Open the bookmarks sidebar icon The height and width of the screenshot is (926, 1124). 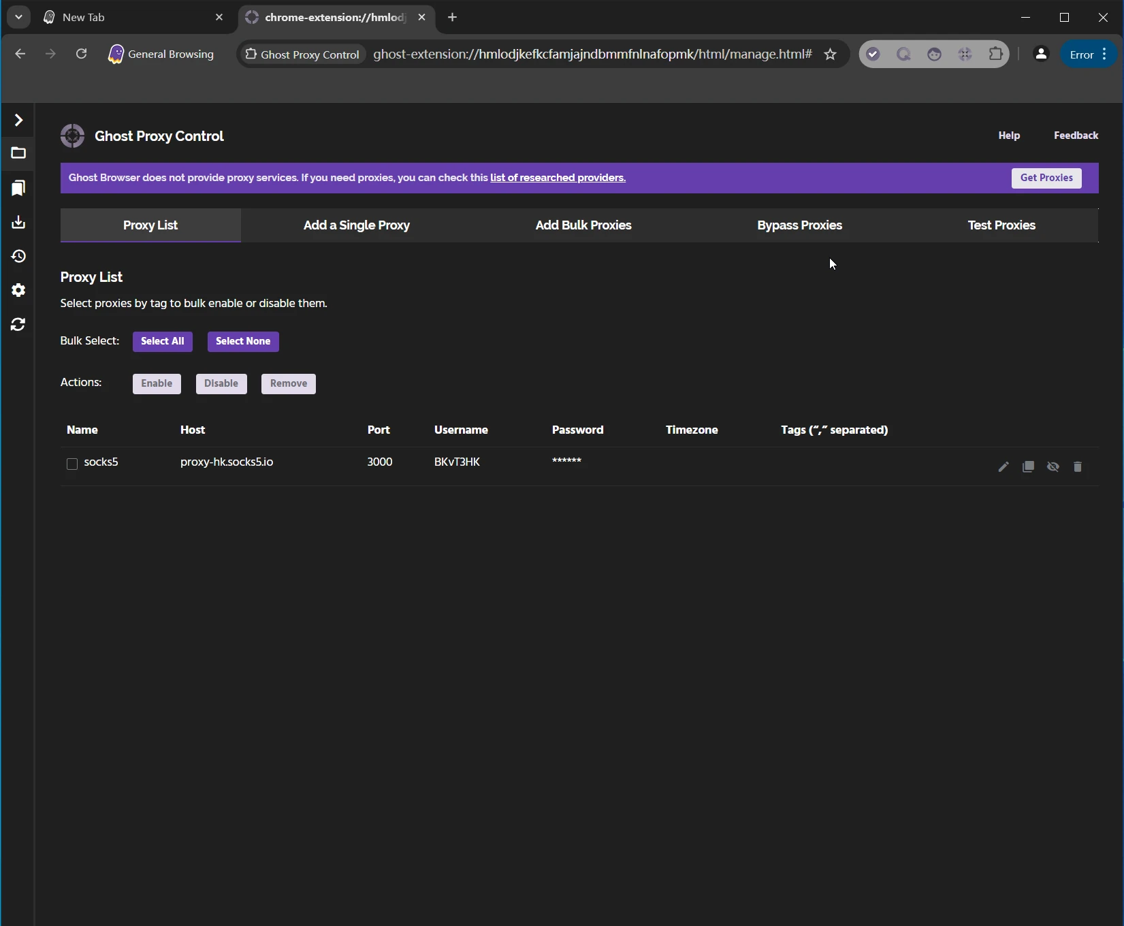point(18,188)
